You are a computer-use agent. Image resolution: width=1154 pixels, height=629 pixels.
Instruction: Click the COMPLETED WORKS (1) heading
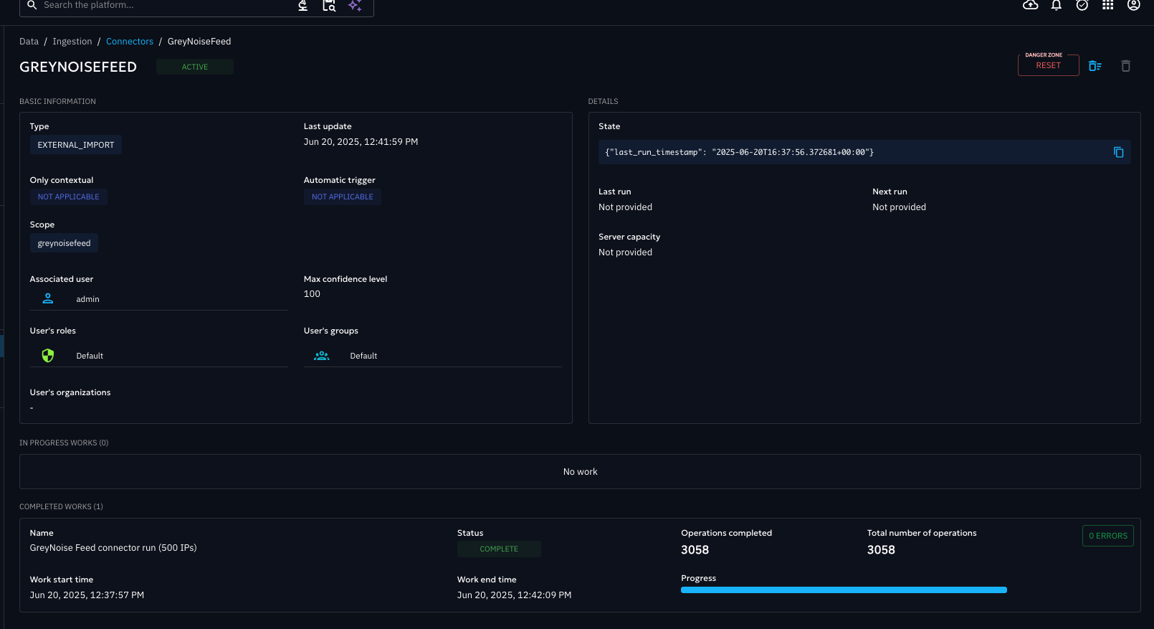(x=62, y=506)
